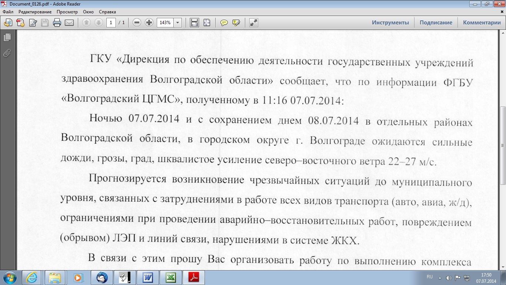The image size is (506, 285).
Task: Open the Инструменты pane
Action: tap(390, 23)
